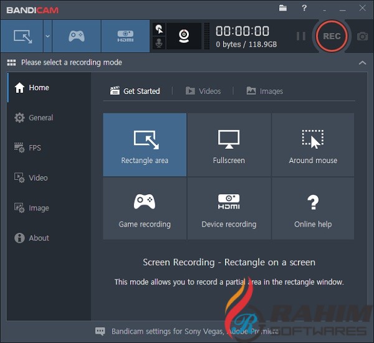Screen dimensions: 374x343
Task: Open the Bandicam settings for Sony Vegas link
Action: [195, 331]
